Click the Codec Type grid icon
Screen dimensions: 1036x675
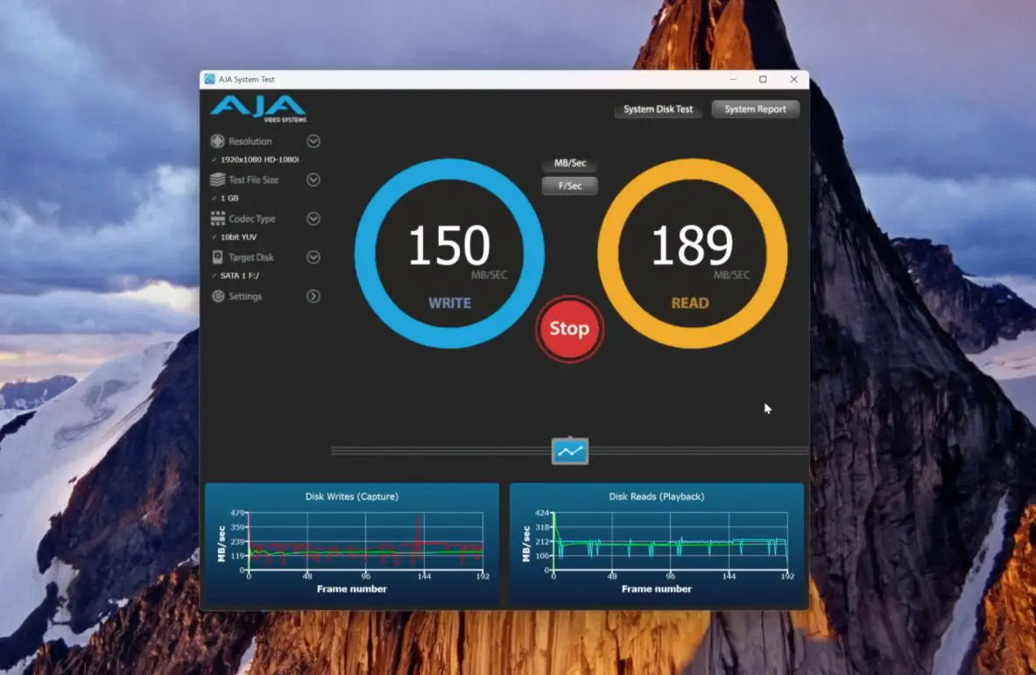pos(217,219)
